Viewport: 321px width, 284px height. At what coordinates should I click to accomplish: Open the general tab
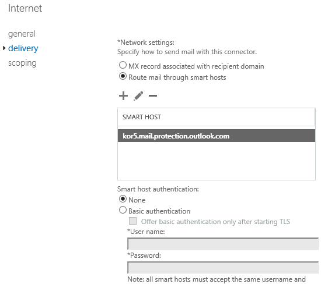pyautogui.click(x=22, y=34)
